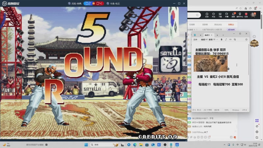Close the 新建文 Notepad tab
This screenshot has height=148, width=263.
(212, 35)
